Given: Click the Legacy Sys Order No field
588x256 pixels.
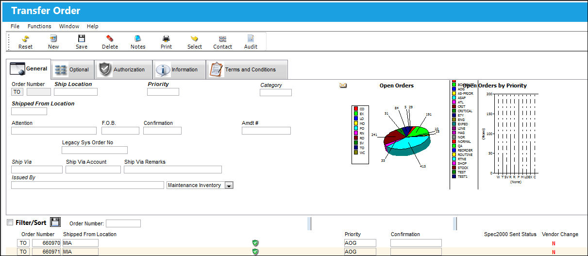Looking at the screenshot, I should pyautogui.click(x=95, y=150).
